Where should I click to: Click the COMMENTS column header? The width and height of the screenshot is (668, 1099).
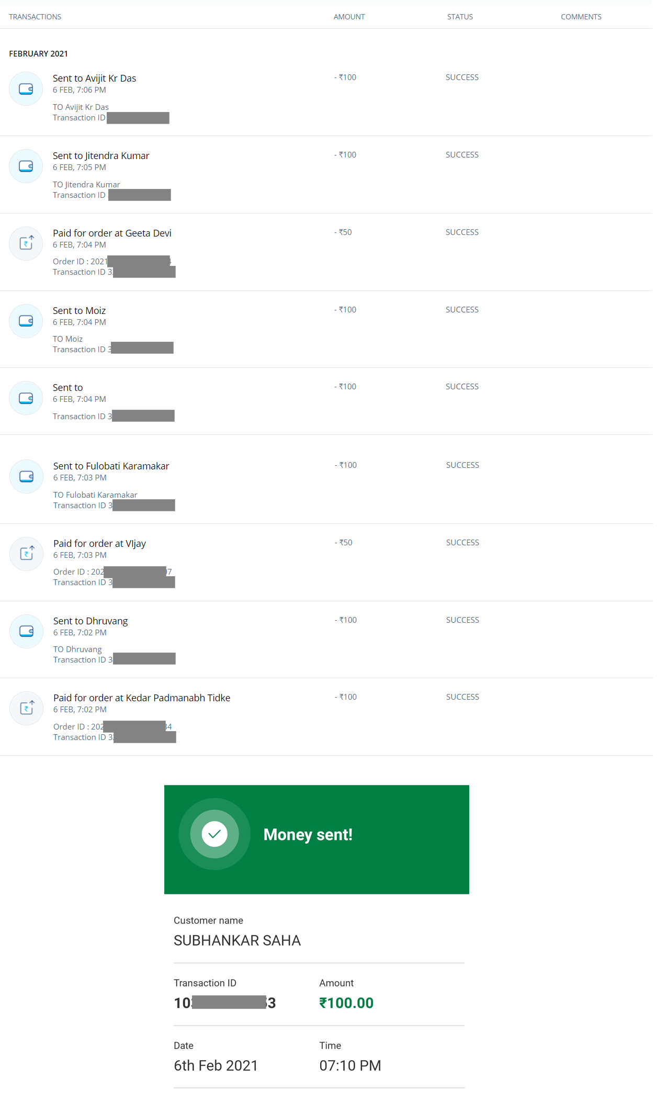pyautogui.click(x=581, y=17)
